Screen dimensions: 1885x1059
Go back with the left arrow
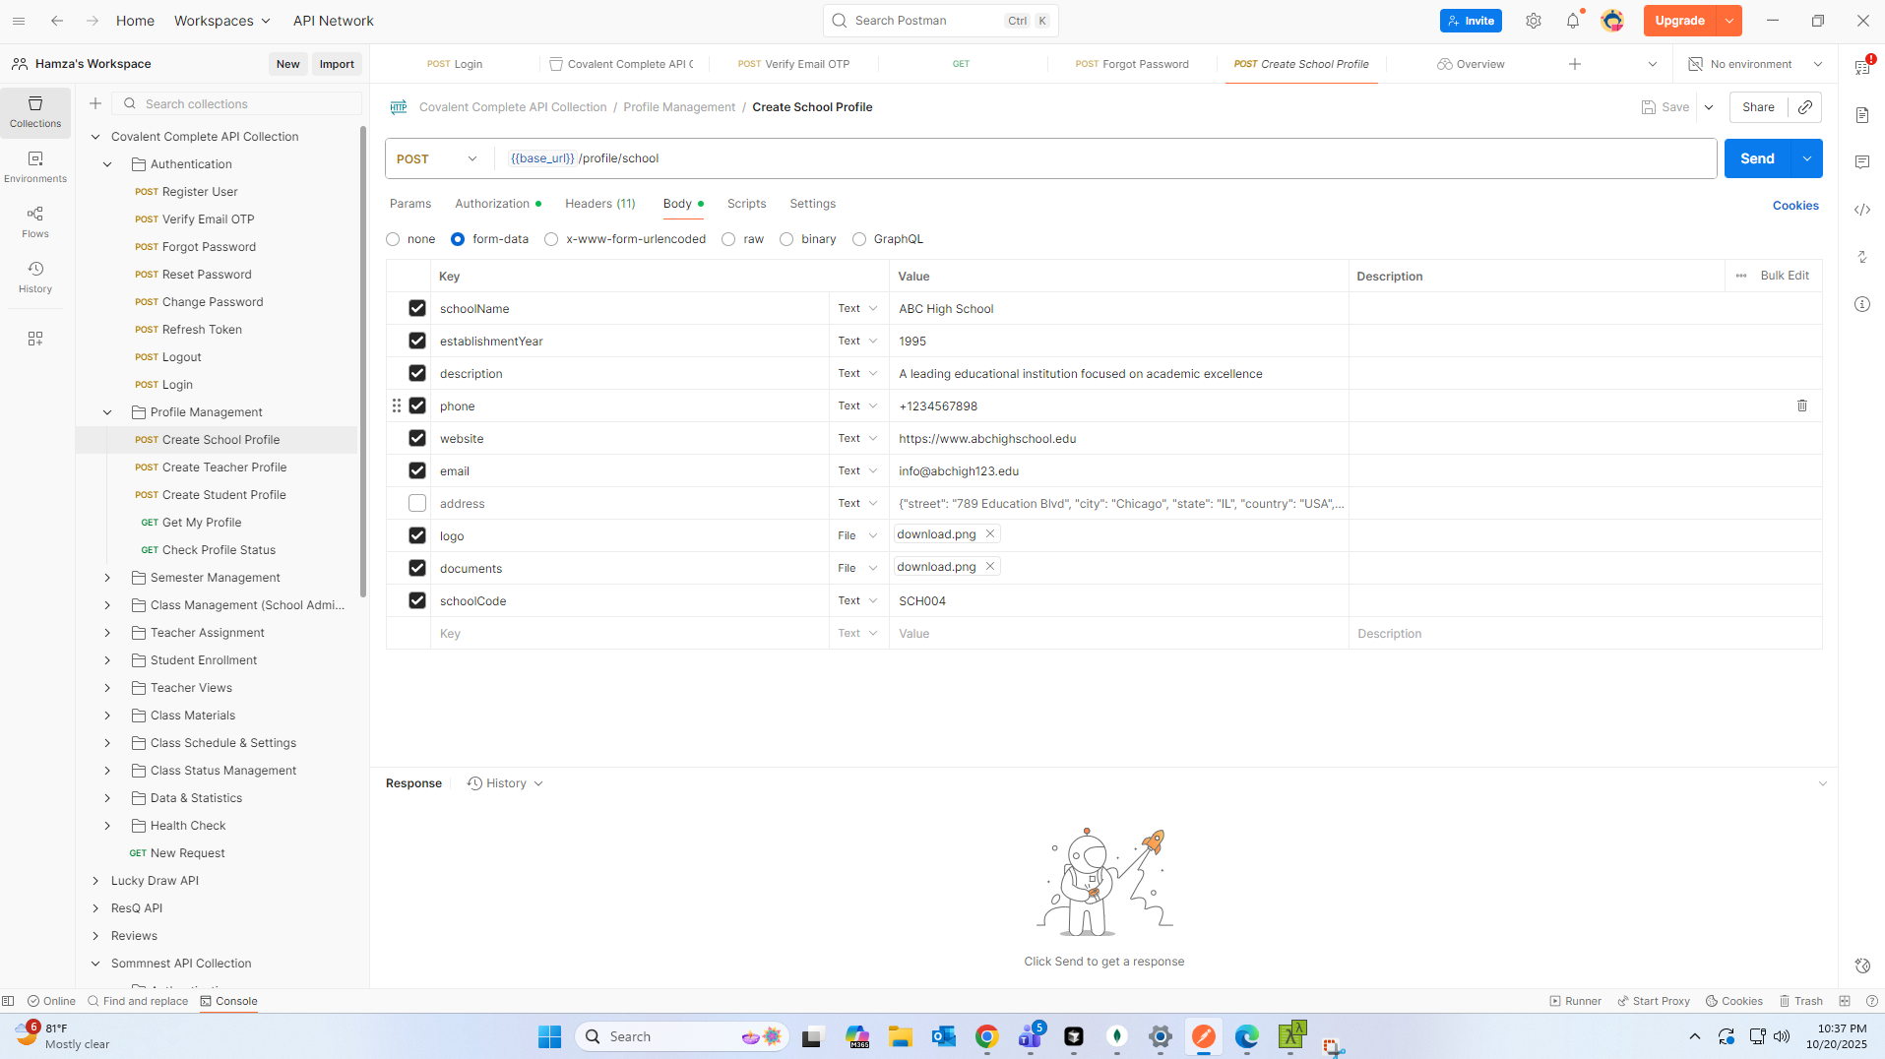(57, 21)
